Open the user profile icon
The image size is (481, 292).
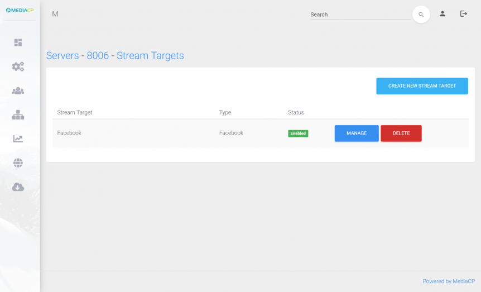click(x=442, y=14)
